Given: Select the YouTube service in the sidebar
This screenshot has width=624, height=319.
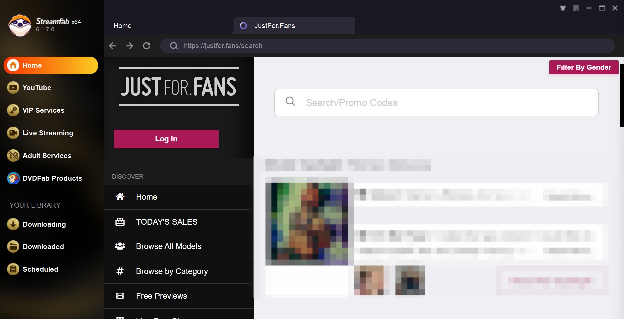Looking at the screenshot, I should click(x=37, y=88).
